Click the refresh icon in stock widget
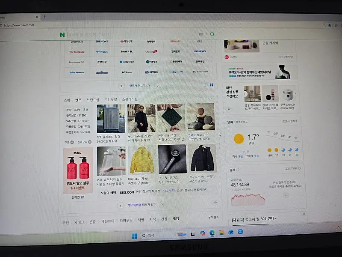 299,167
